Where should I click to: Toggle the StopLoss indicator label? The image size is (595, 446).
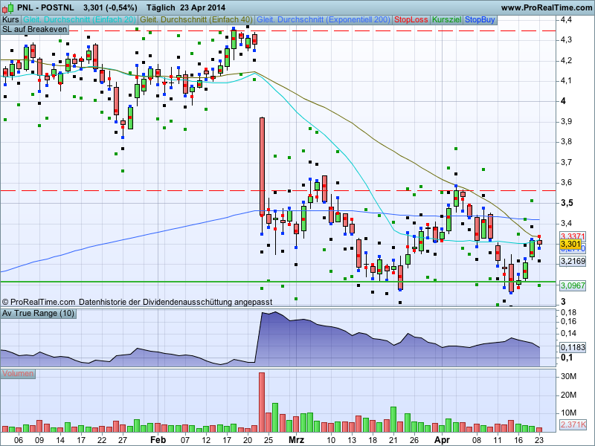click(x=411, y=19)
